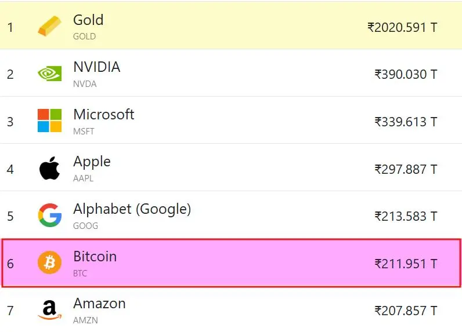This screenshot has width=462, height=332.
Task: Open the Amazon company page
Action: click(x=99, y=304)
